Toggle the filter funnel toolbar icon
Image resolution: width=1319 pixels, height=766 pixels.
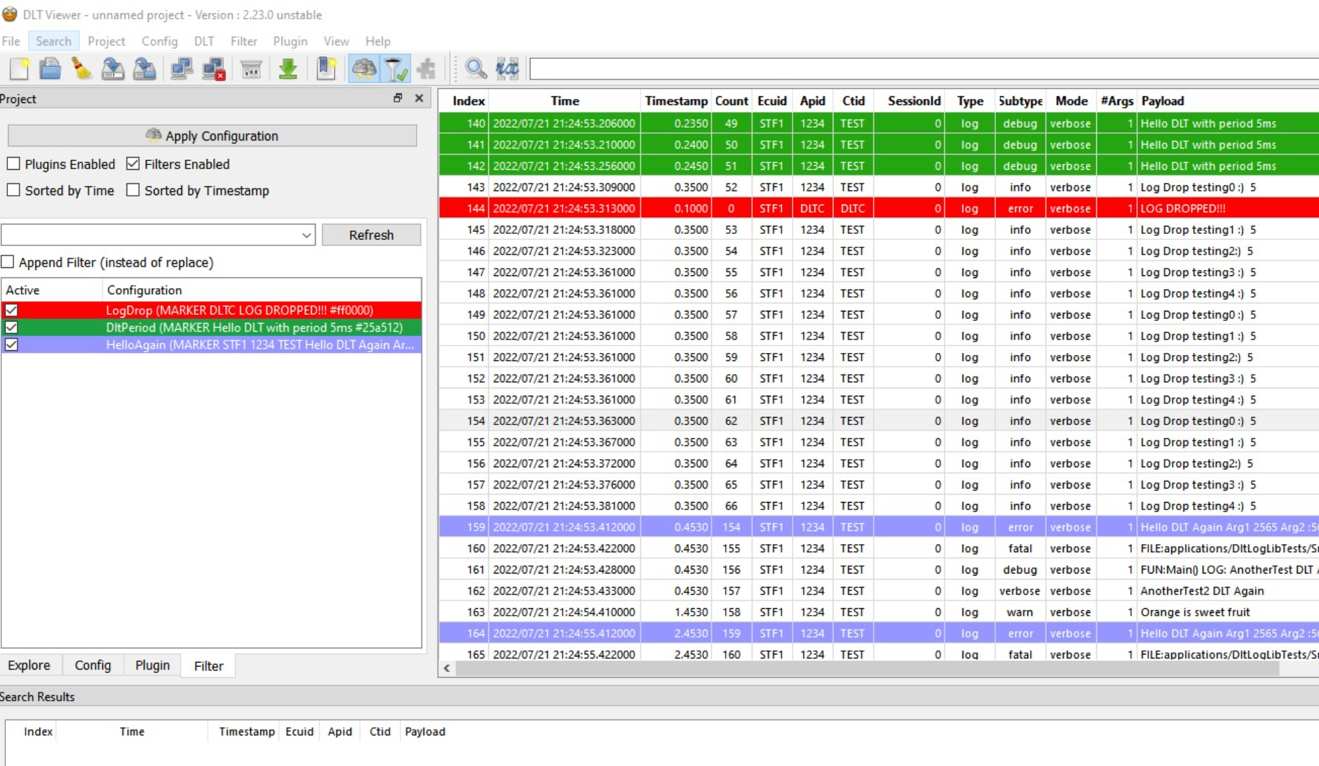[x=395, y=69]
